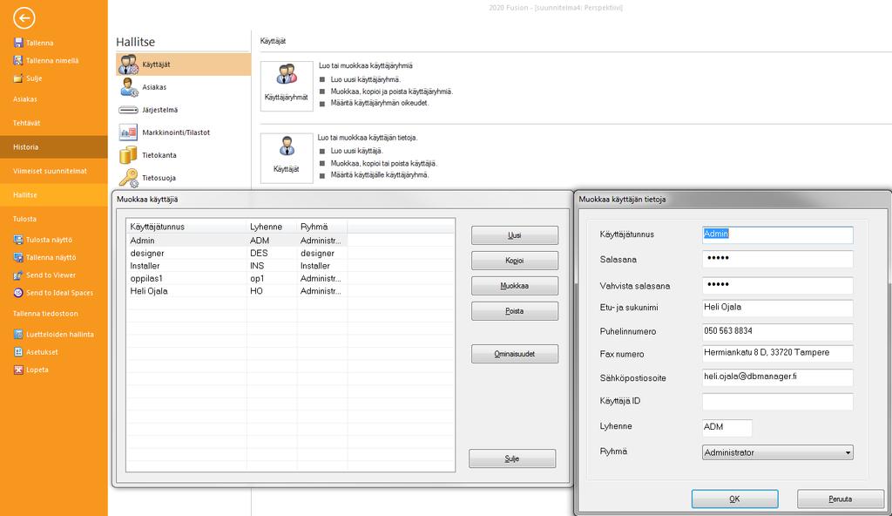Click the Lyhenne field containing ADM
The height and width of the screenshot is (516, 892).
coord(727,427)
